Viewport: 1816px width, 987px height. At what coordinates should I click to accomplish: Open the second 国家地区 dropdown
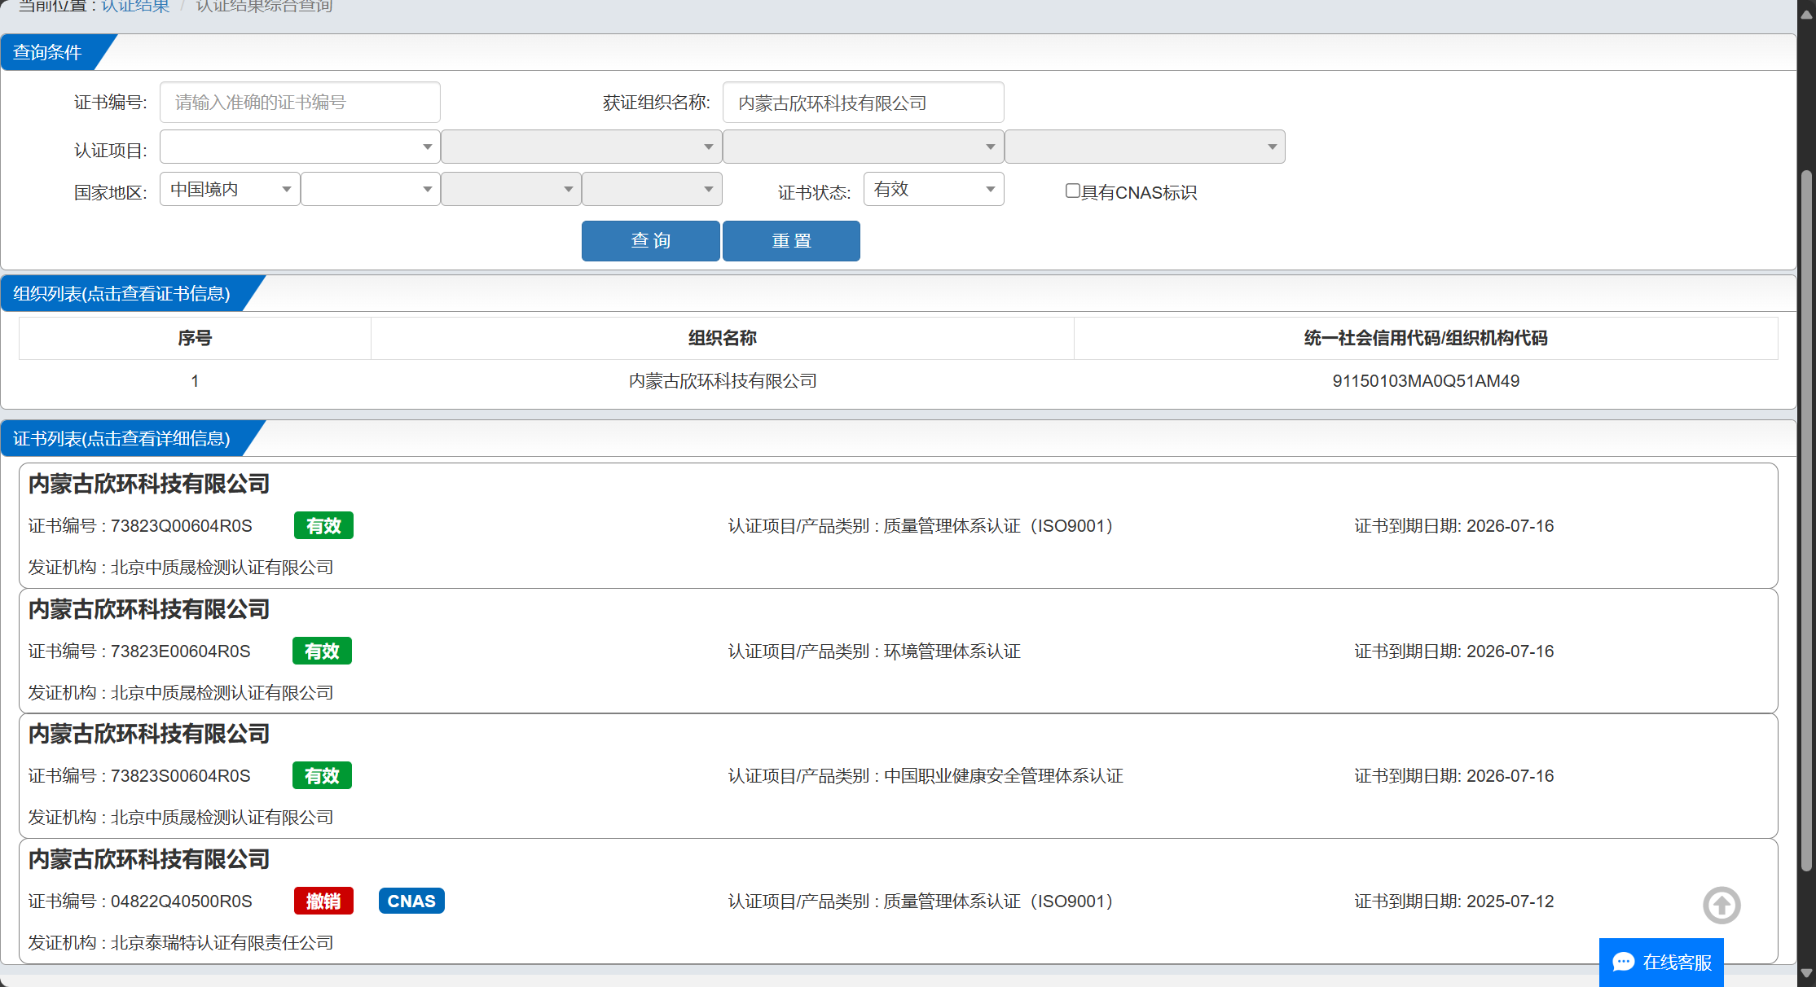[x=371, y=189]
